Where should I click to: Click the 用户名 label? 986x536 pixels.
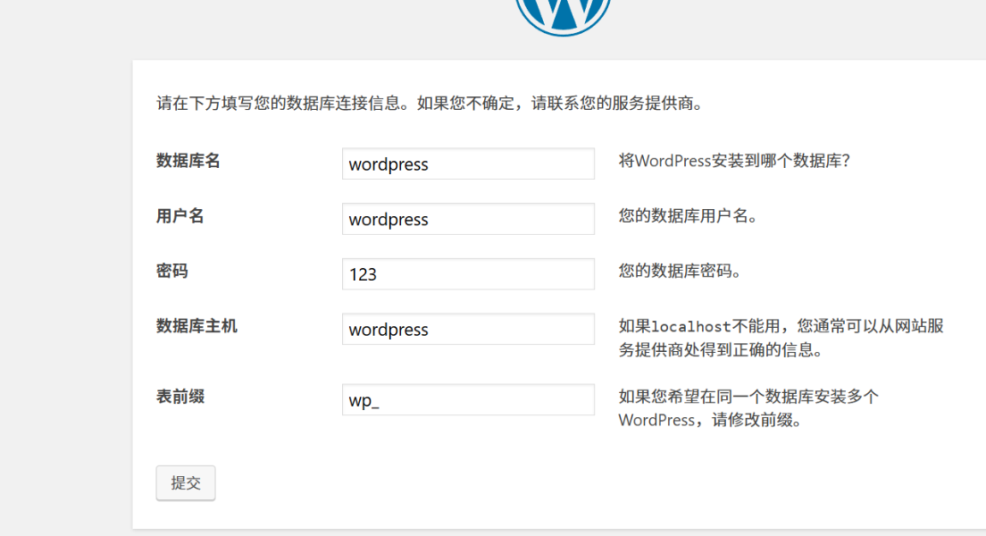coord(180,216)
